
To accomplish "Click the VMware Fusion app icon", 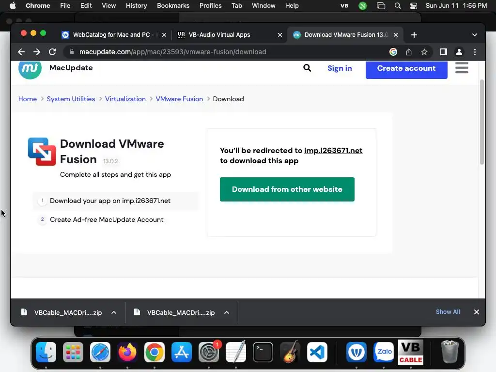I will pos(42,152).
